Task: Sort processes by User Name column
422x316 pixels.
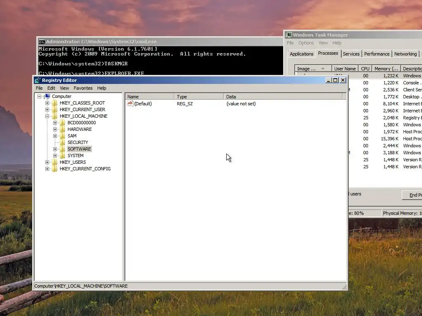Action: [345, 69]
